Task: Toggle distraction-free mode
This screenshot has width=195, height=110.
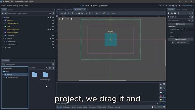Action: pos(165,10)
